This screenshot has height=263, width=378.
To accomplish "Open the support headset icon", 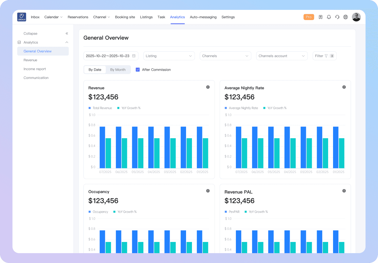I will [337, 17].
